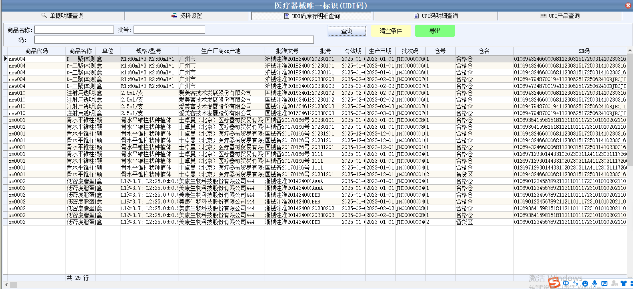Switch to UDI产品查询 tab
Screen dimensions: 633x289
560,16
